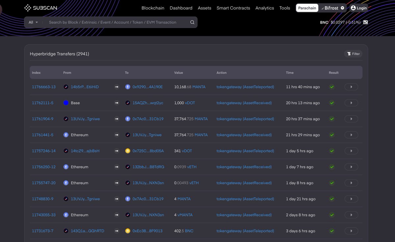Select the Parachain toggle button
Image resolution: width=395 pixels, height=242 pixels.
coord(307,8)
